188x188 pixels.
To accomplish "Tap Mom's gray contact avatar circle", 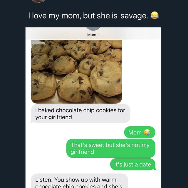I will pos(94,28).
